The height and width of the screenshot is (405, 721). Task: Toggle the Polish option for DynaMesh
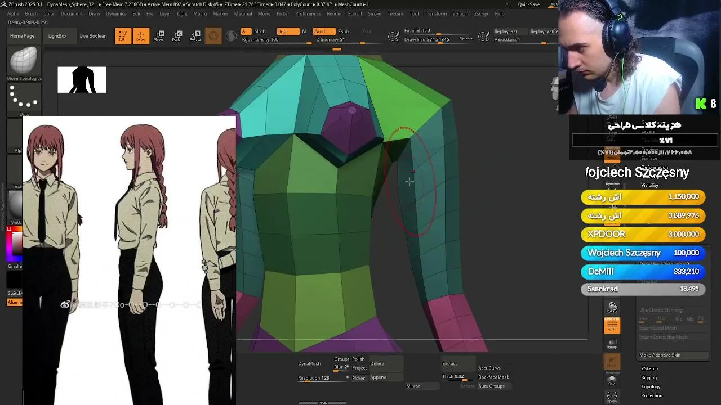tap(358, 359)
